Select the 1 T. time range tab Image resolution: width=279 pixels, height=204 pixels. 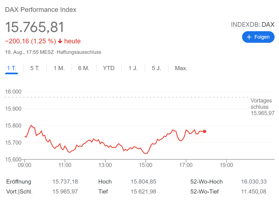12,68
